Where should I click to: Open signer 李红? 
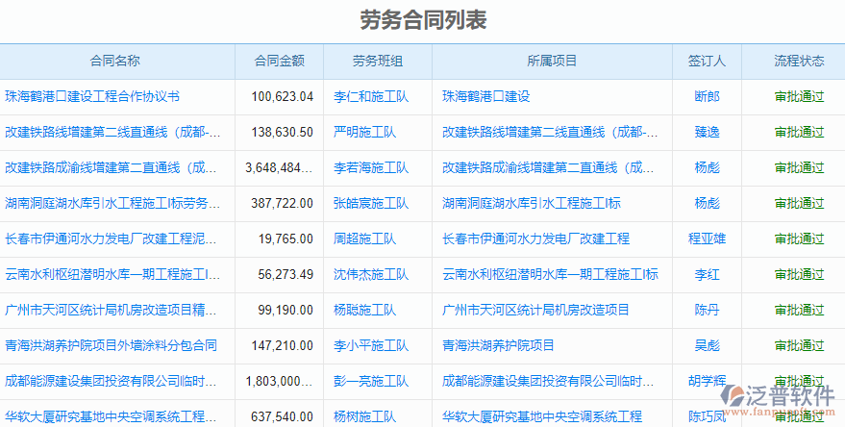click(x=707, y=274)
